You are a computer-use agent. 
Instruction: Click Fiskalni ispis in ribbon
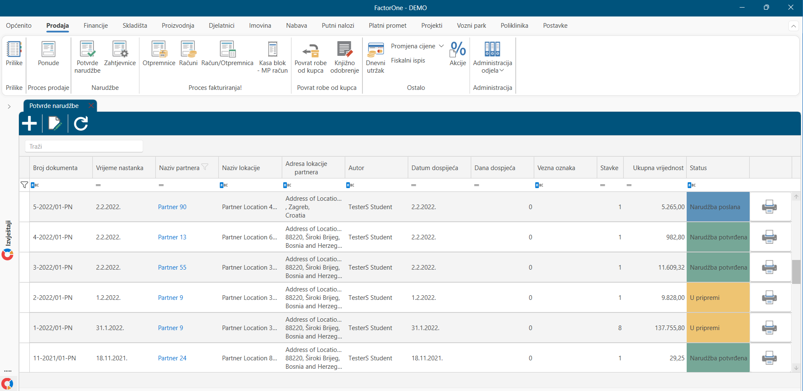pos(408,60)
